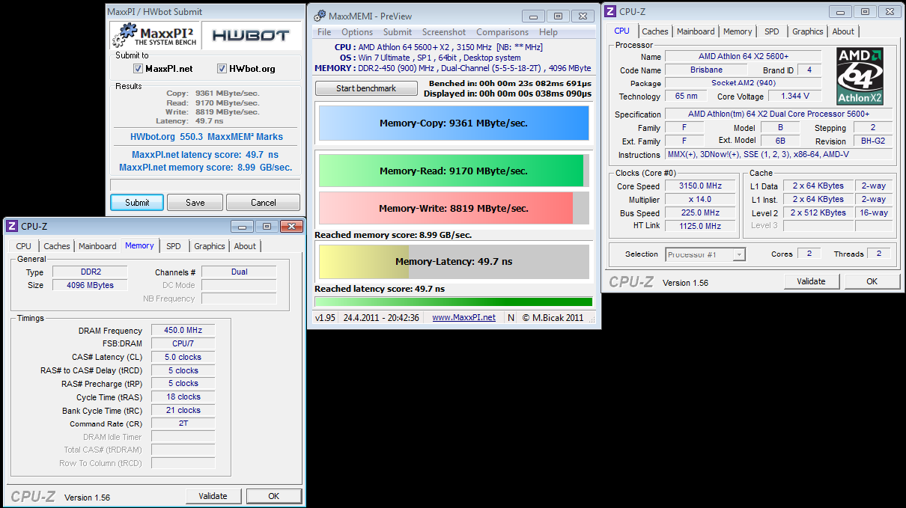
Task: Click the MaxxMEM gear icon in title bar
Action: [x=320, y=15]
